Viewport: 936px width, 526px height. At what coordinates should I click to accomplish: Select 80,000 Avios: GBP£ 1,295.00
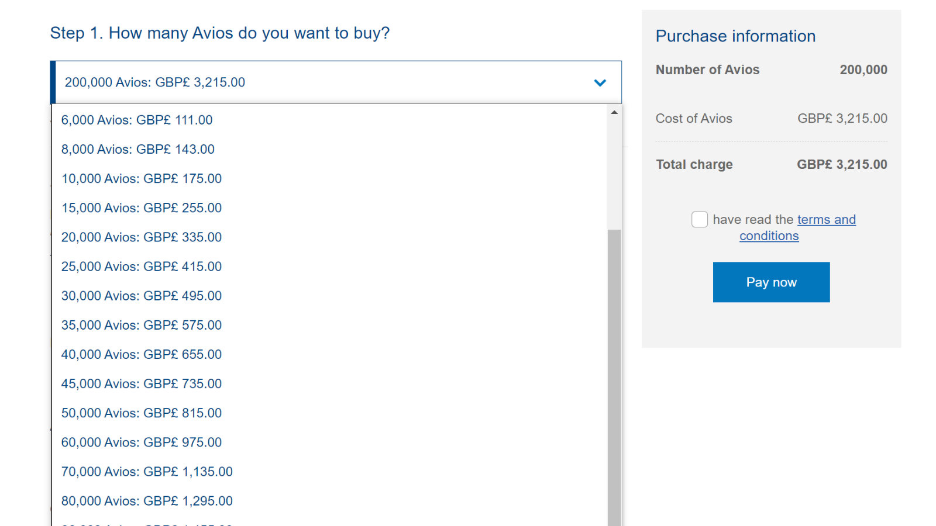point(330,501)
